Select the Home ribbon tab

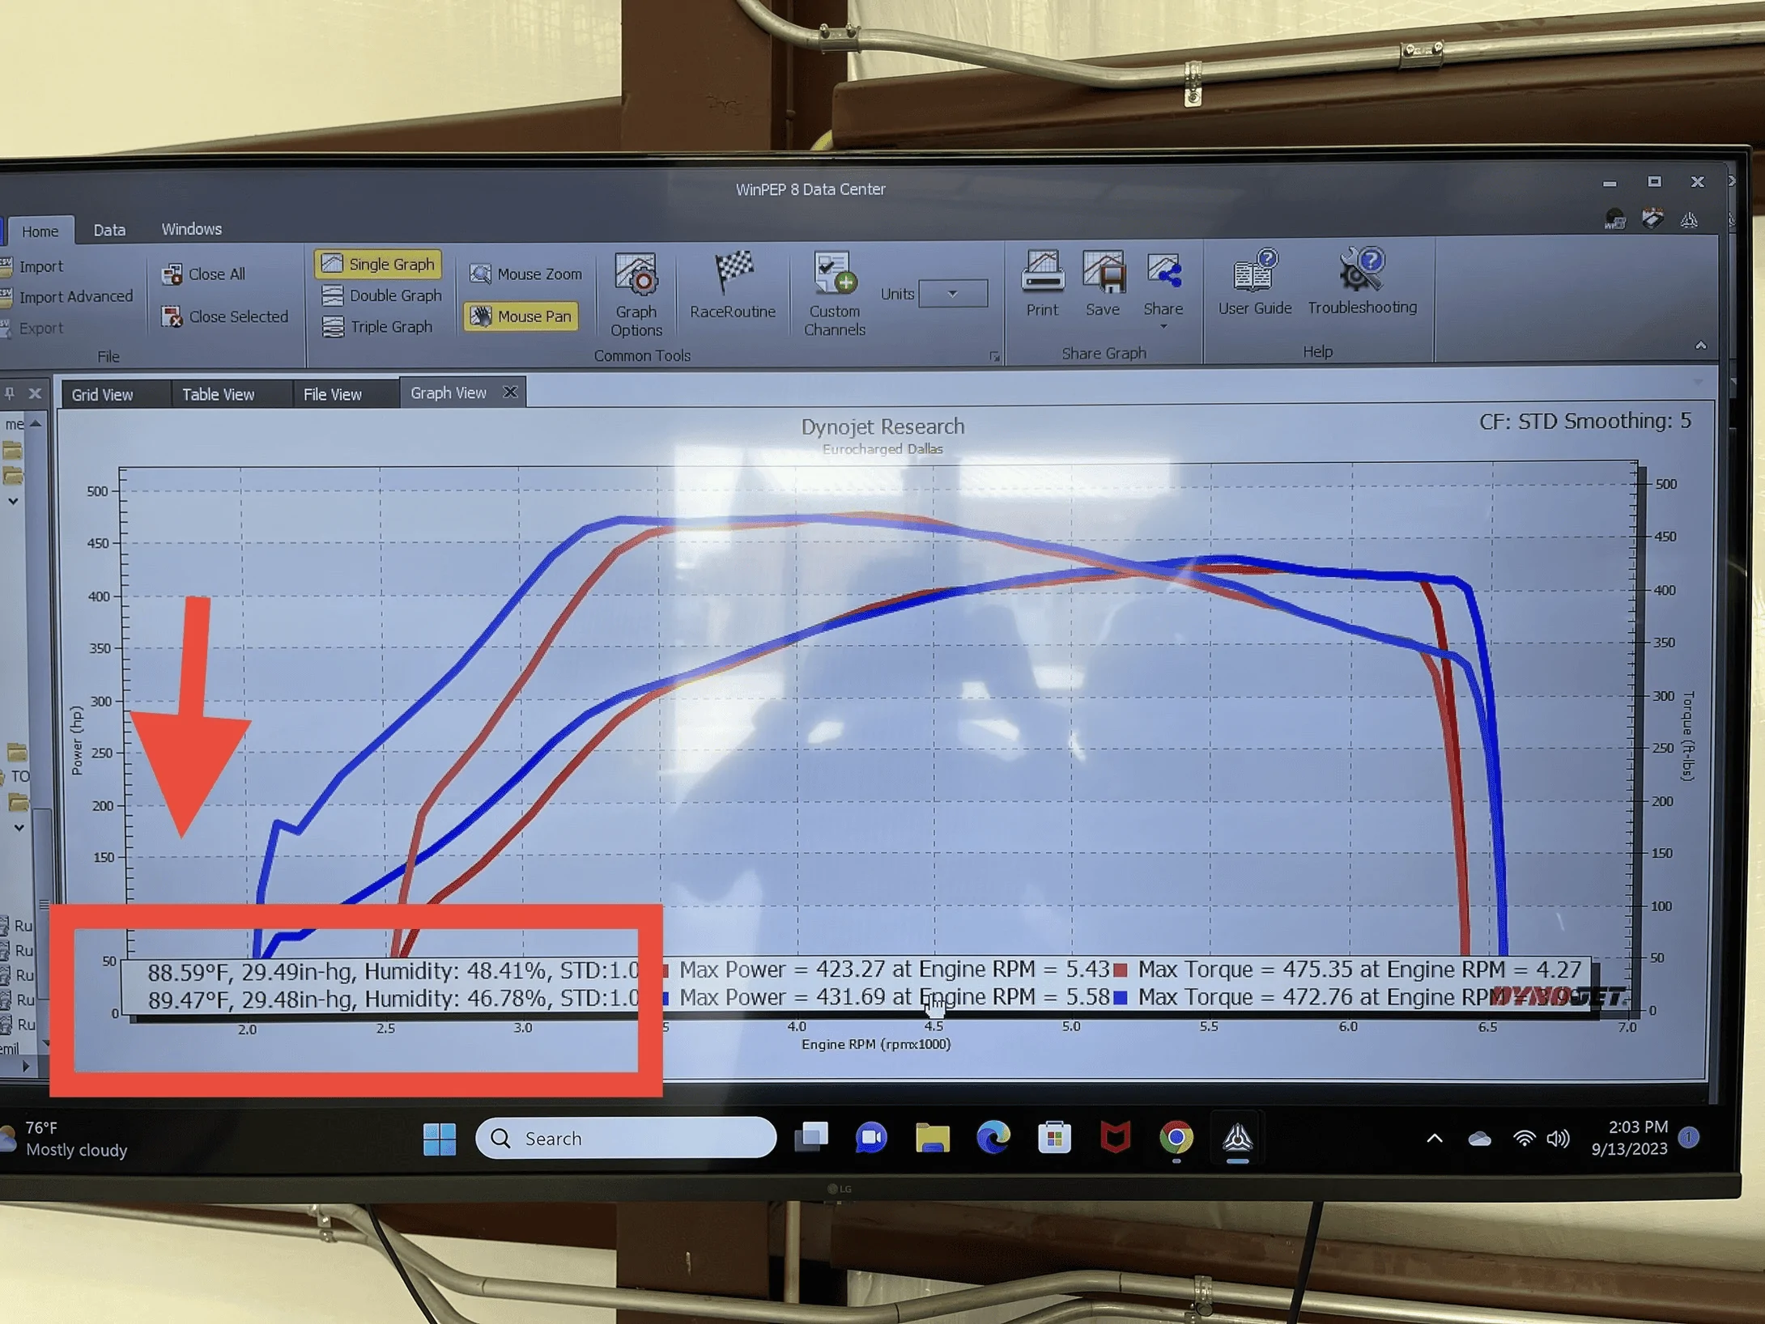click(40, 231)
